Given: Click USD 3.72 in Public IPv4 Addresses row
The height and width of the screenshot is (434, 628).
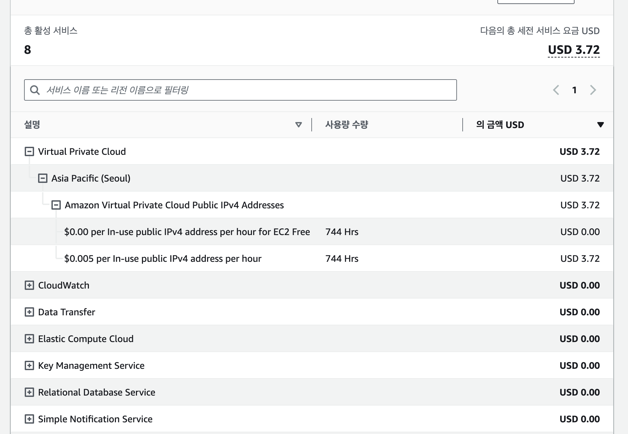Looking at the screenshot, I should [x=580, y=205].
